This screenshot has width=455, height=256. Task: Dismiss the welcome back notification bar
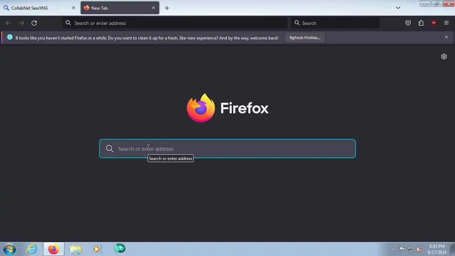pos(446,37)
